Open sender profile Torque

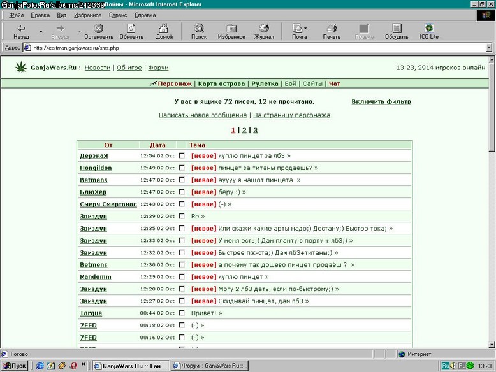tap(91, 313)
